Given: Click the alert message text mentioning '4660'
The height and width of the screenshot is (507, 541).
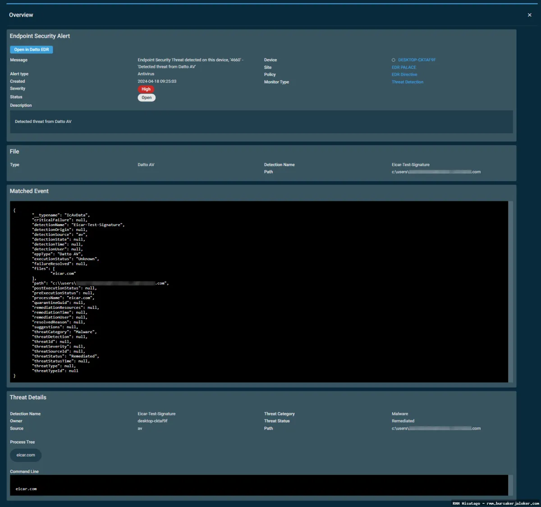Looking at the screenshot, I should [191, 63].
